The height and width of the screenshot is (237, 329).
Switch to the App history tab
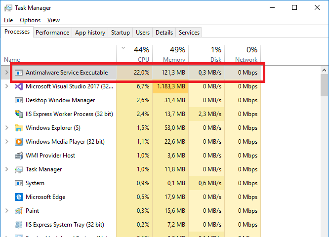(90, 33)
